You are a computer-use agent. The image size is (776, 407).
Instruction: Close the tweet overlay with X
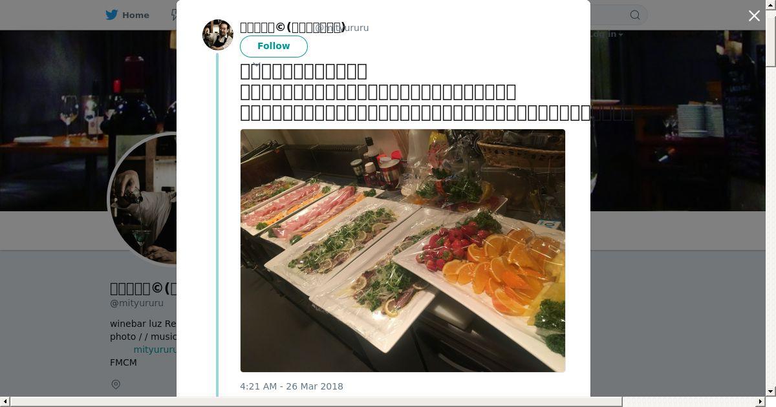tap(754, 16)
